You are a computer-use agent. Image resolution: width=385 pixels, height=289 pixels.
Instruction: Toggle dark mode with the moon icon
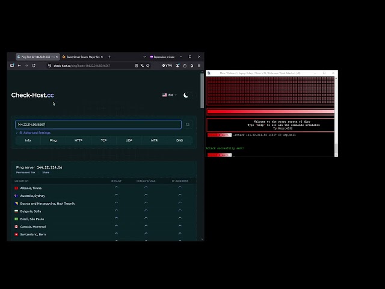point(186,95)
